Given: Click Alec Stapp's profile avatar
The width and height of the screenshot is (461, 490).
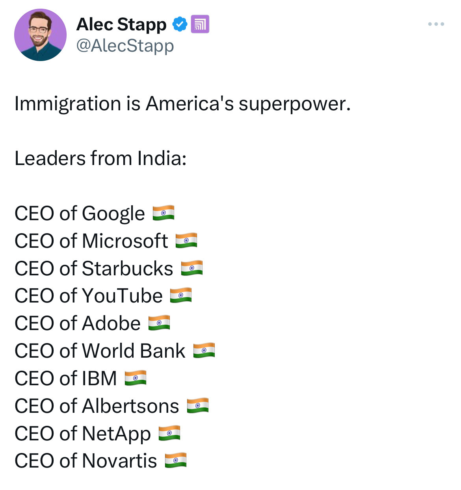Looking at the screenshot, I should [40, 35].
